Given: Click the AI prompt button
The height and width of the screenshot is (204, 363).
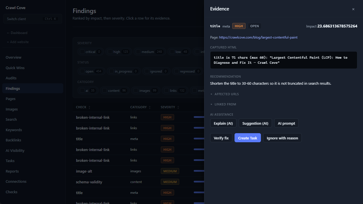Looking at the screenshot, I should [286, 123].
